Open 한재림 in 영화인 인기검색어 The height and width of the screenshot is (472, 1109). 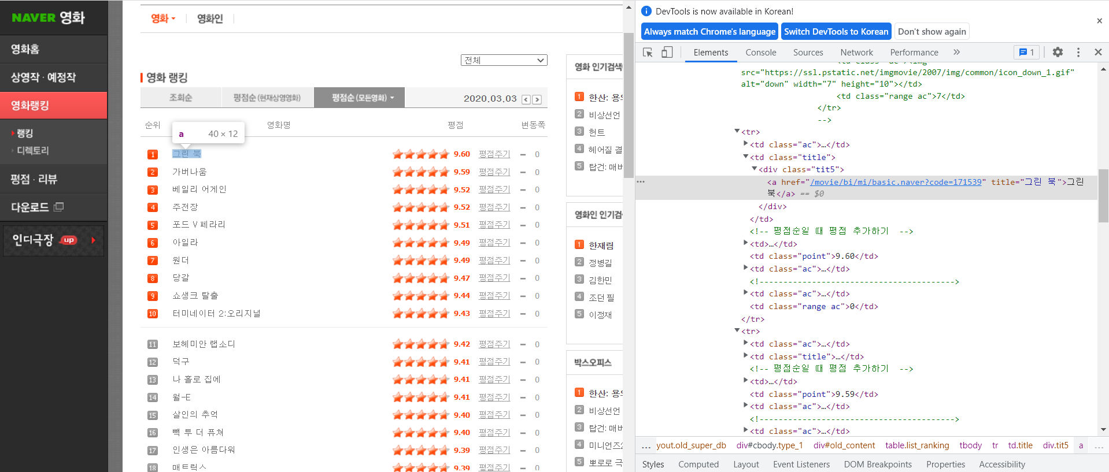[x=601, y=246]
